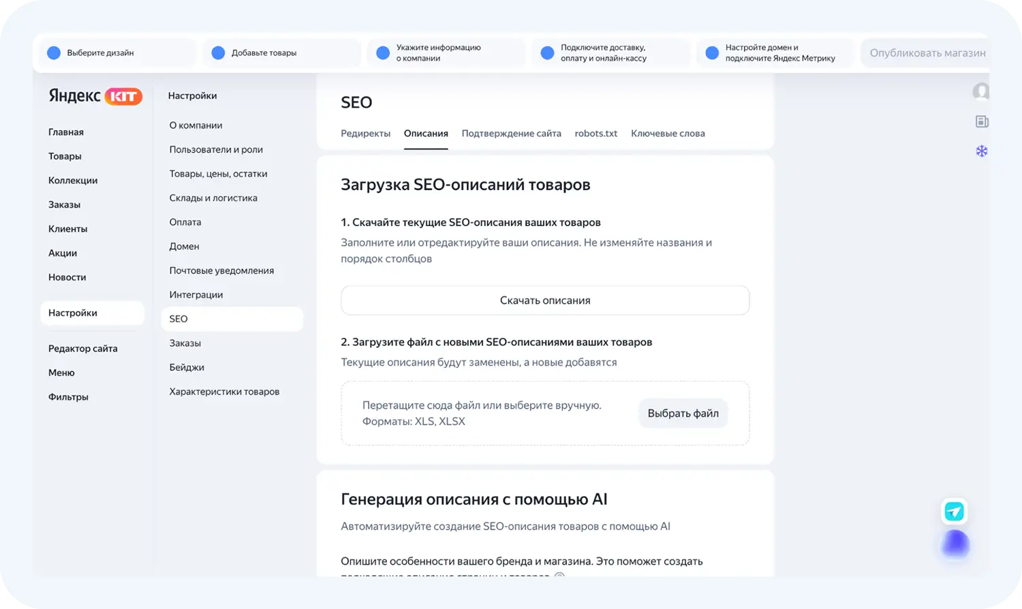Open the purple assistant bubble

pos(955,544)
